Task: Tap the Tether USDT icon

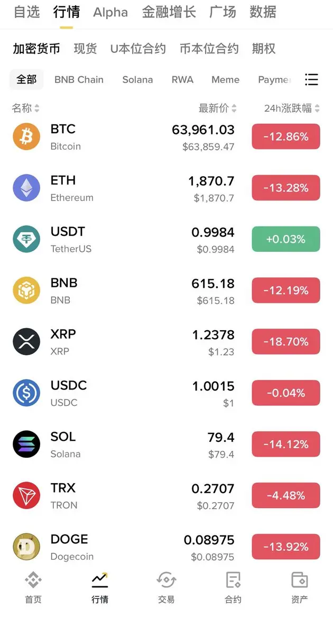Action: (26, 239)
